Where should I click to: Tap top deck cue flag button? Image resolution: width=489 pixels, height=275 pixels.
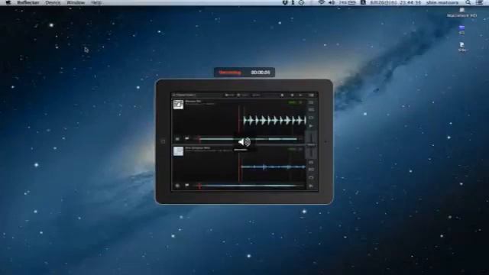[x=186, y=138]
